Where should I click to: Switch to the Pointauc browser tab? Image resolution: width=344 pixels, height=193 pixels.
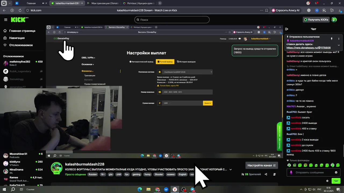[x=139, y=3]
